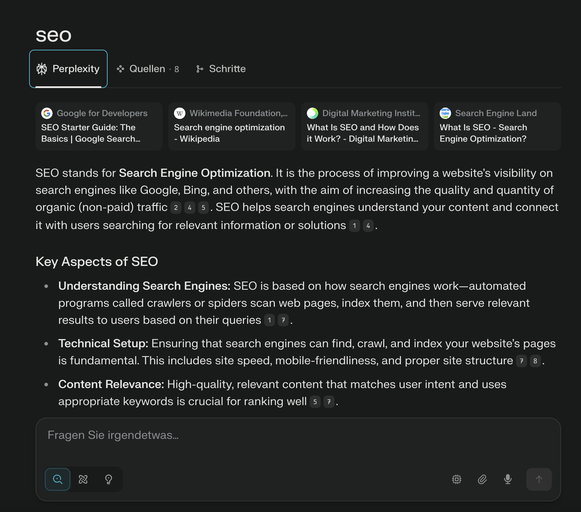Switch to the Quellen tab
Screen dimensions: 581x512
148,69
